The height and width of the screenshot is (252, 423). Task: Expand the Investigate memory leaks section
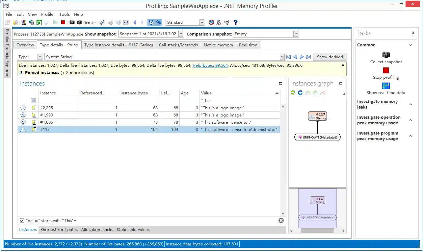(x=410, y=104)
